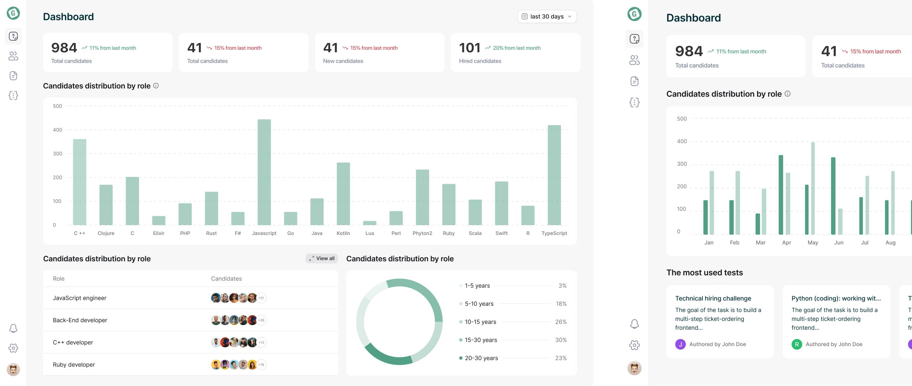Image resolution: width=912 pixels, height=386 pixels.
Task: Click View all expand button
Action: (321, 258)
